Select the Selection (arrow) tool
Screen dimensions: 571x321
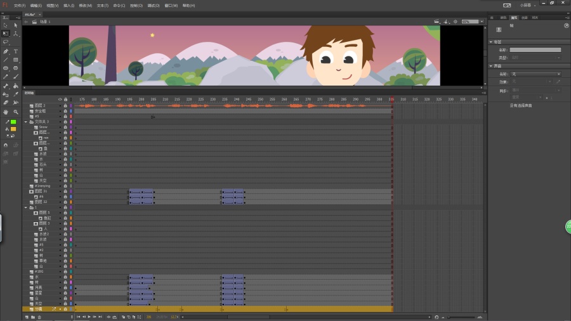[x=6, y=25]
